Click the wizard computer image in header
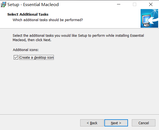This screenshot has width=159, height=130. click(x=149, y=18)
